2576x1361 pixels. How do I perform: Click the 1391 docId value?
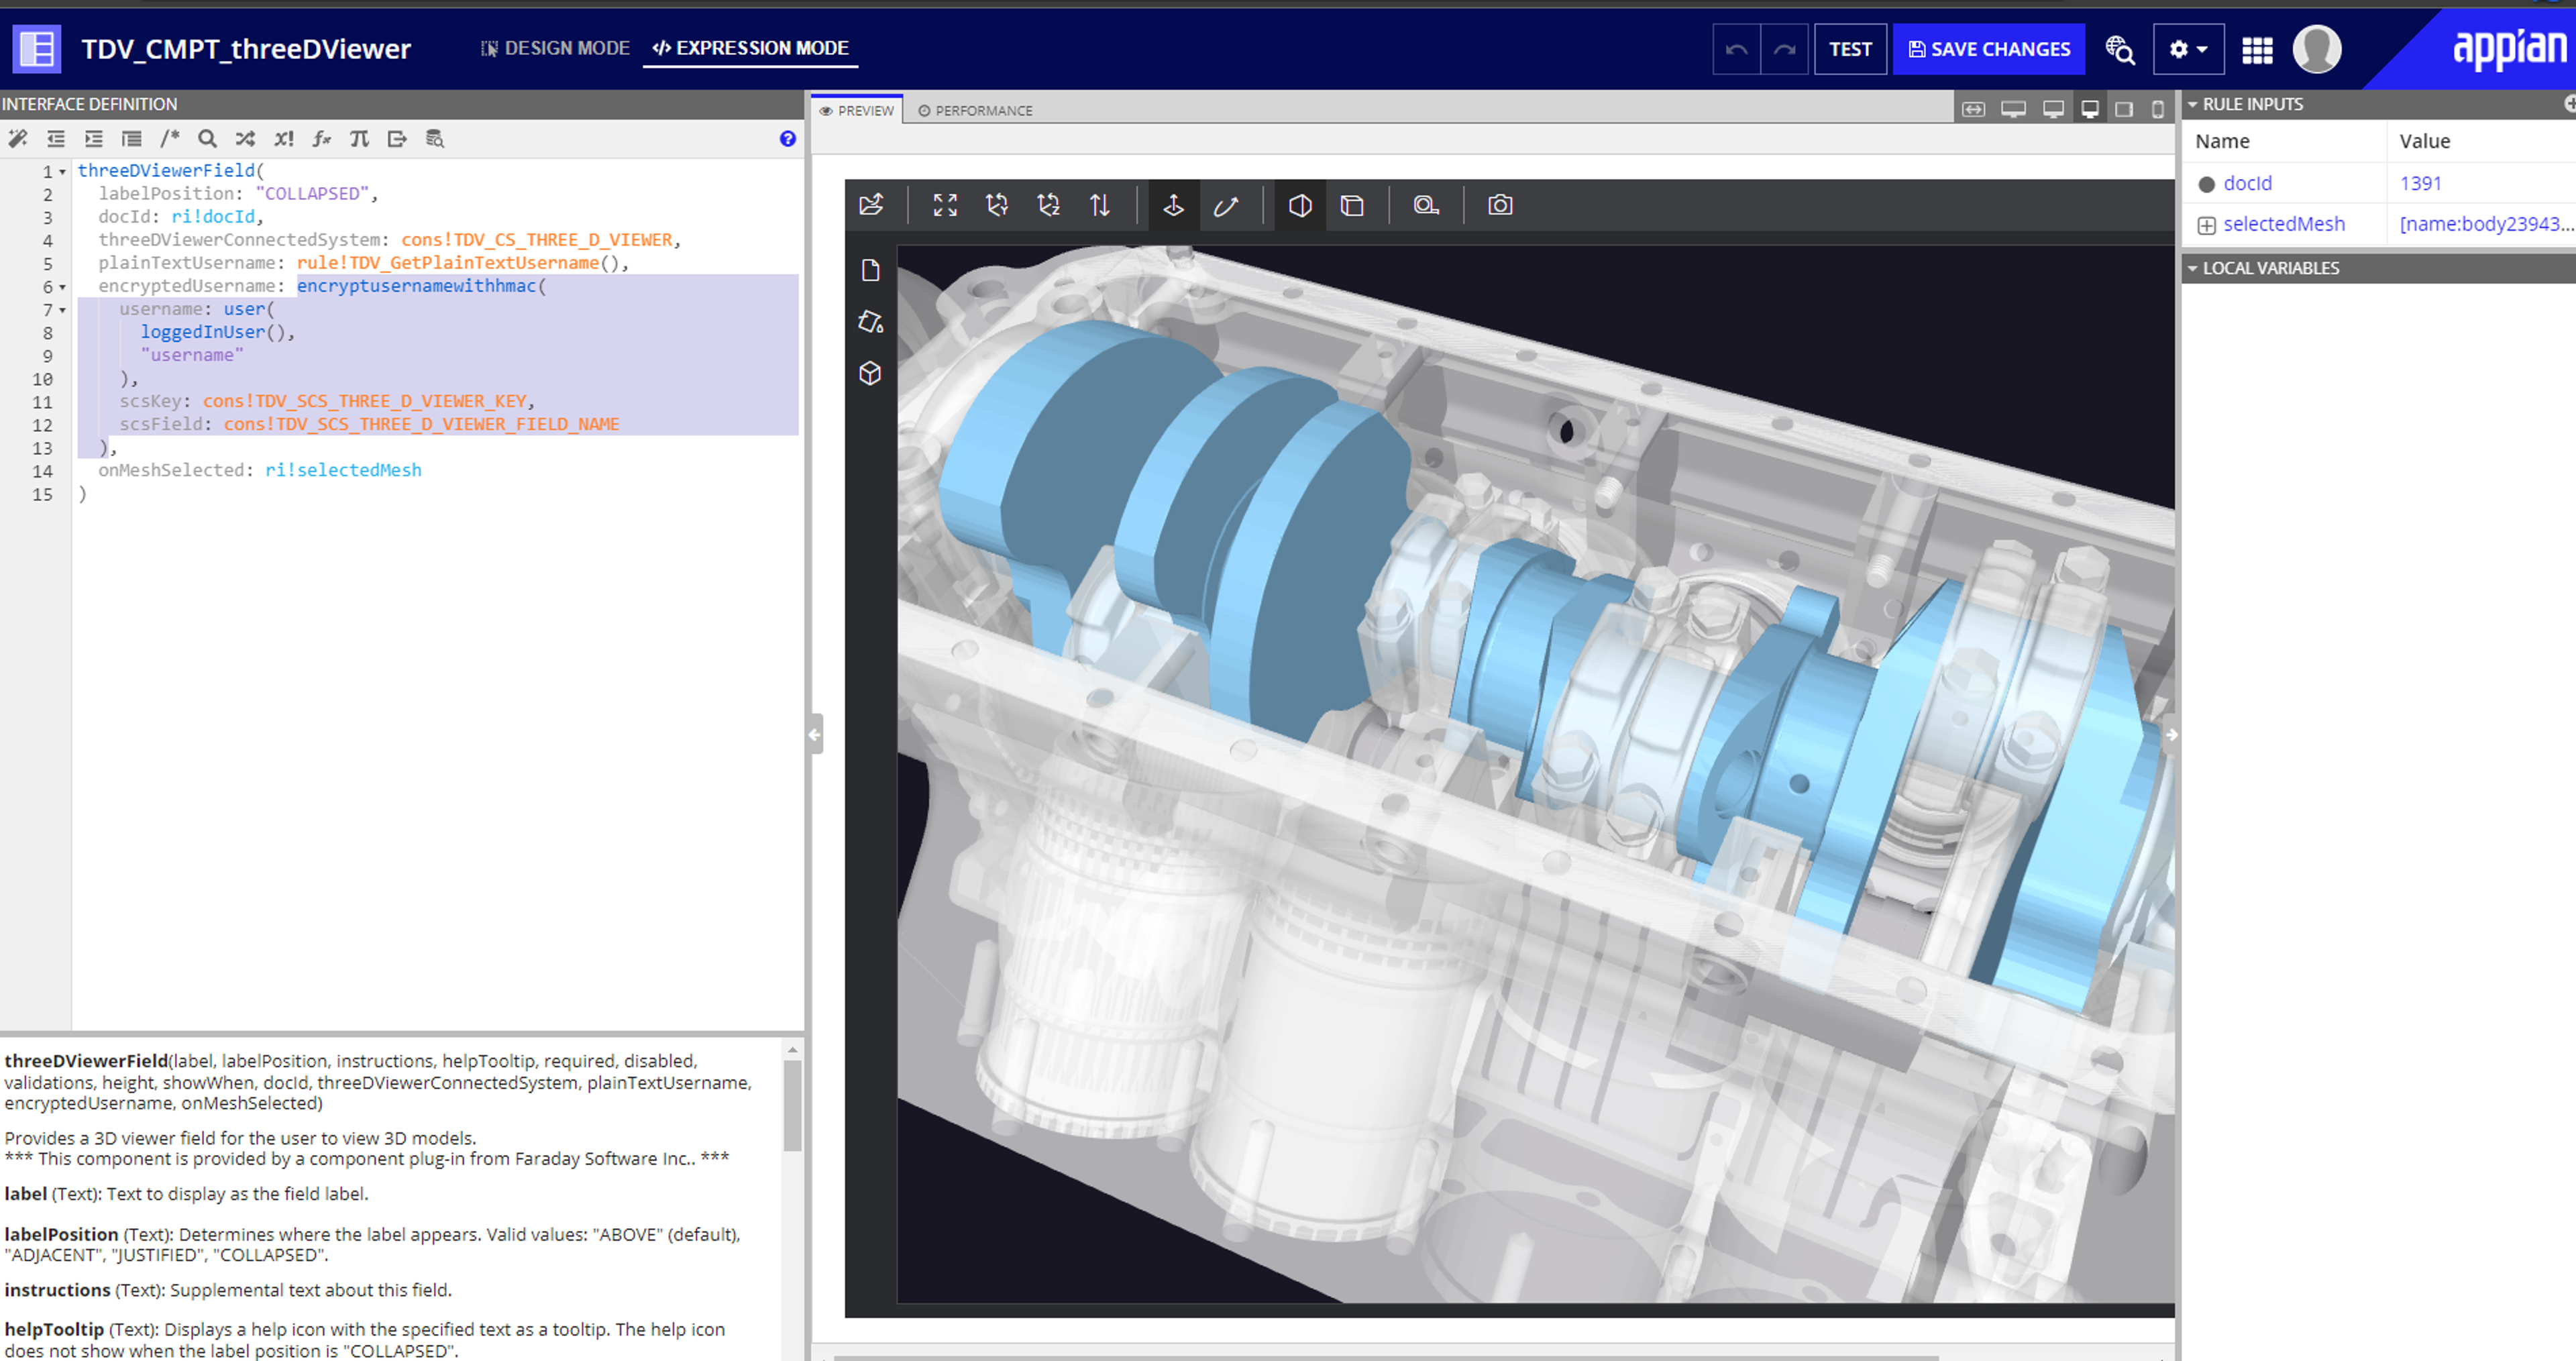click(2420, 183)
